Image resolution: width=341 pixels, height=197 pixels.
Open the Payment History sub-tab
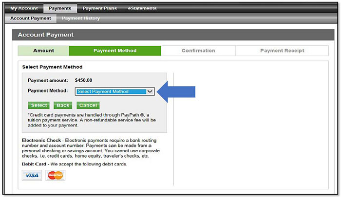coord(81,18)
